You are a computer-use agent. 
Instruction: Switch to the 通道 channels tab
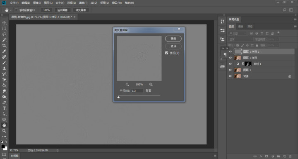pos(240,27)
